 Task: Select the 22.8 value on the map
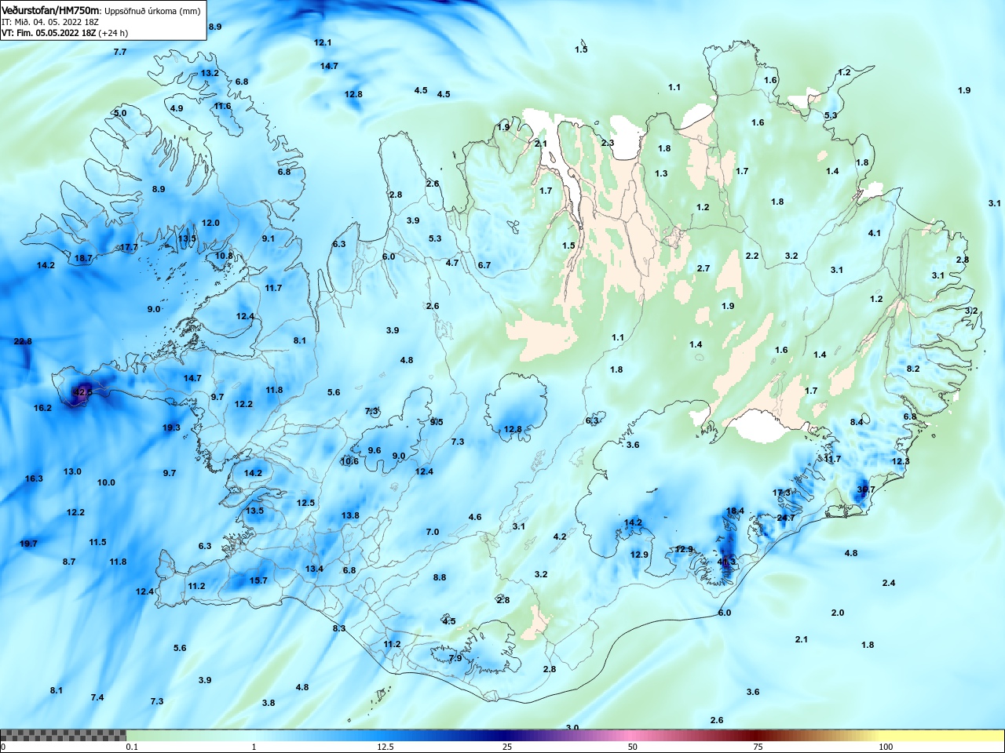point(23,341)
